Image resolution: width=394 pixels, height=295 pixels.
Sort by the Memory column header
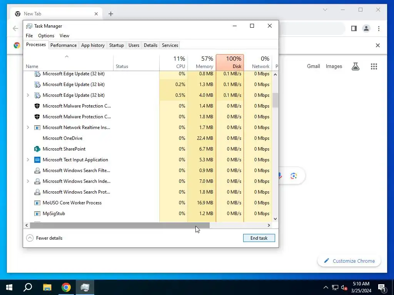pos(202,63)
